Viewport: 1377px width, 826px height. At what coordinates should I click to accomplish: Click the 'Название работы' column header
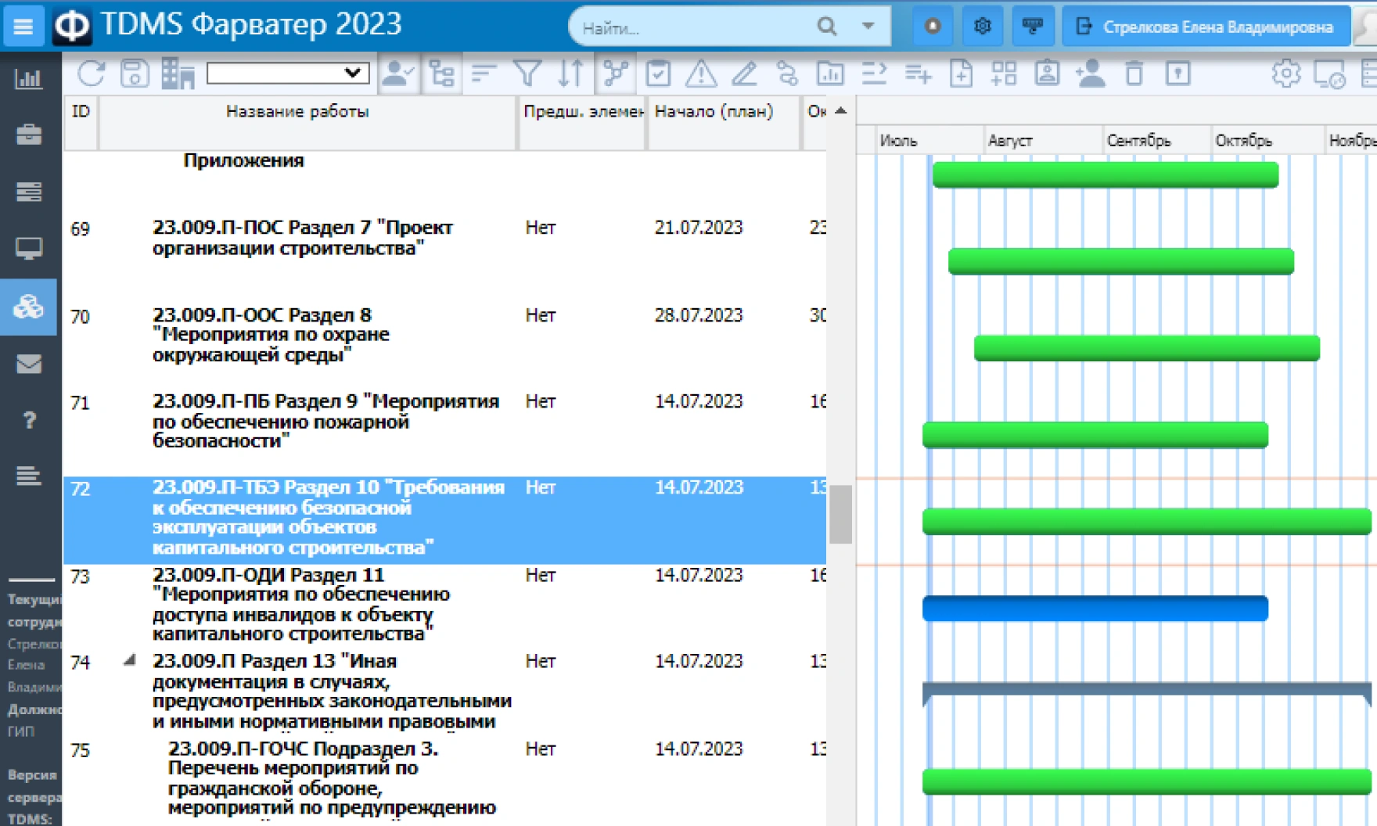tap(297, 112)
